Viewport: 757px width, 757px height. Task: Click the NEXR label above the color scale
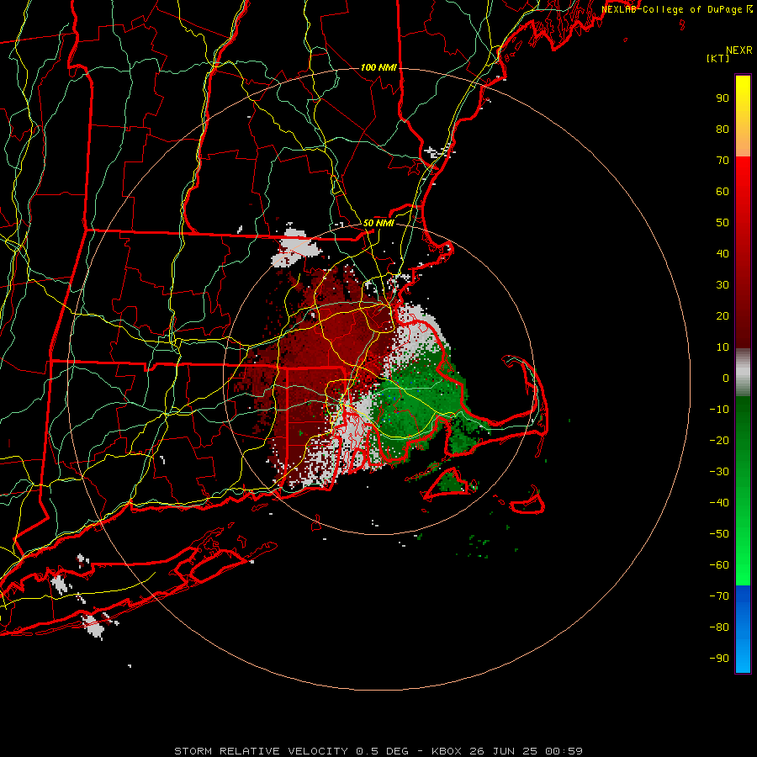[x=739, y=50]
